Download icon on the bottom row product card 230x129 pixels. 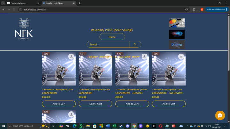click(71, 114)
